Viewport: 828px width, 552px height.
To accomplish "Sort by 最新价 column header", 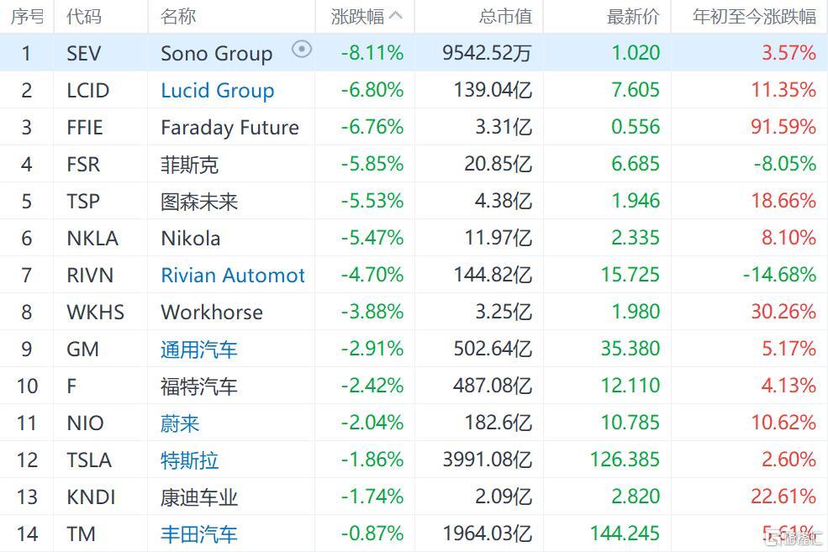I will (633, 16).
